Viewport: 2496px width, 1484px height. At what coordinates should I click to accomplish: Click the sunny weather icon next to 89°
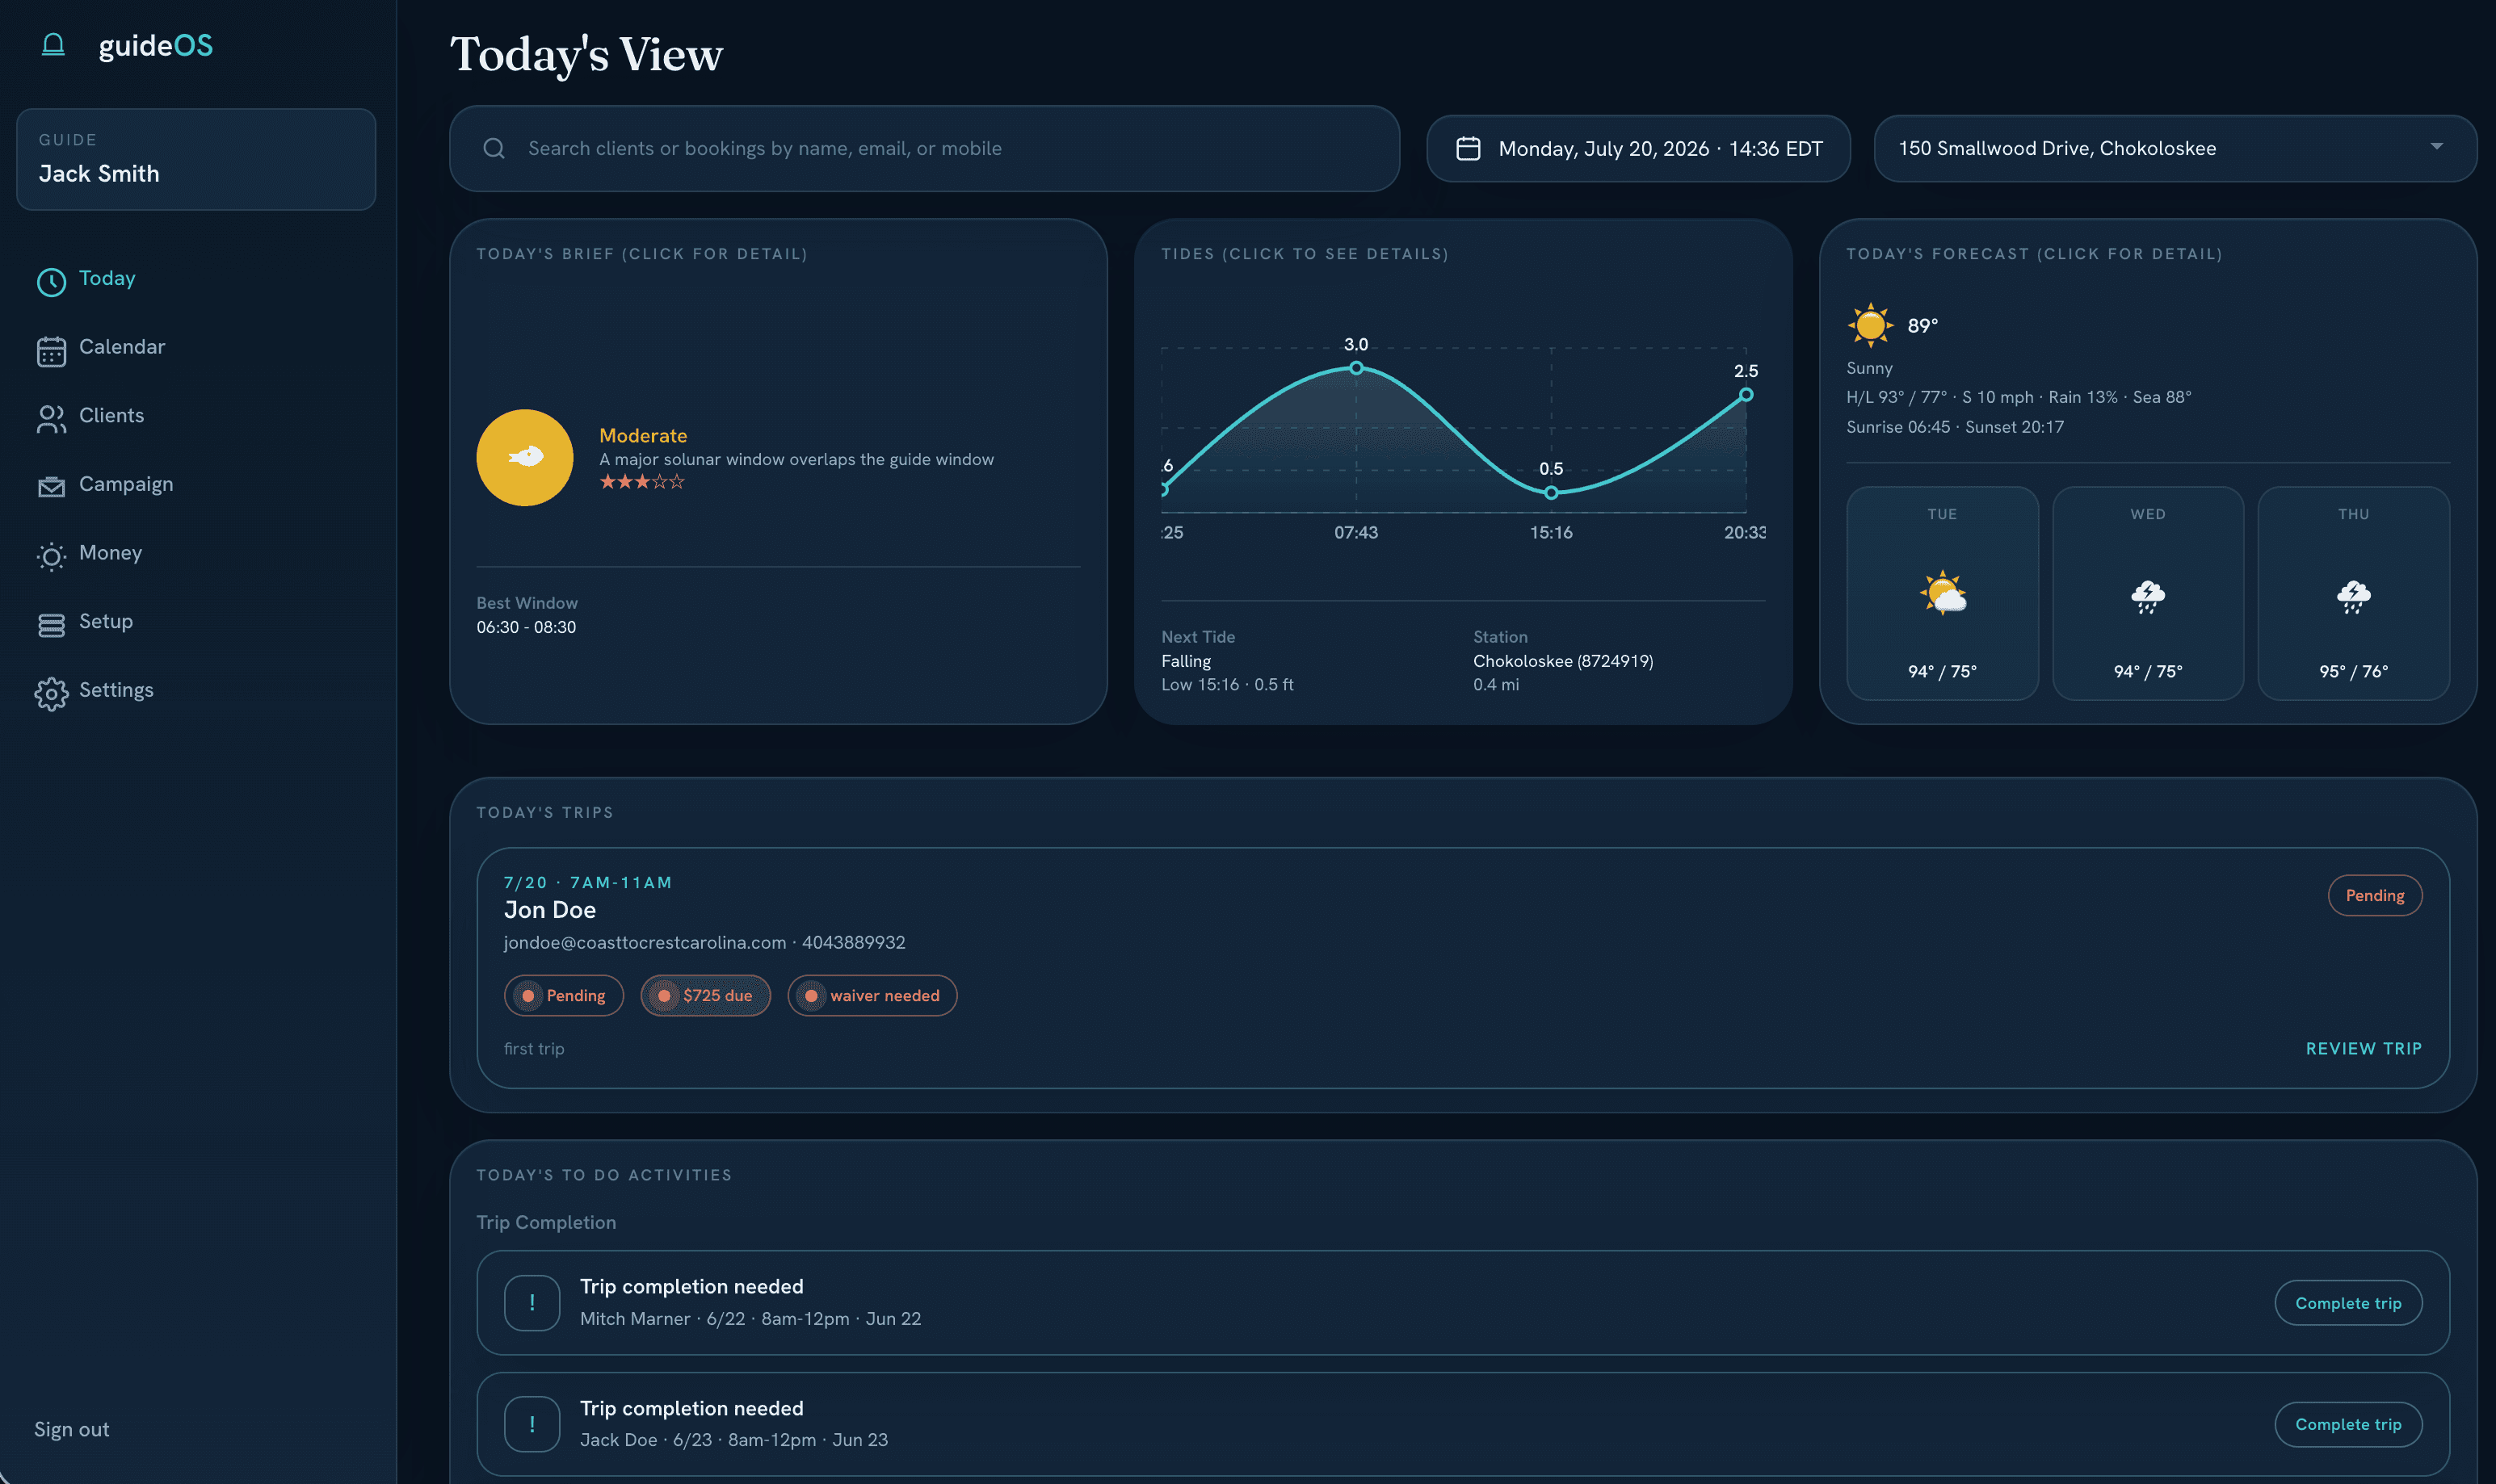[x=1870, y=325]
